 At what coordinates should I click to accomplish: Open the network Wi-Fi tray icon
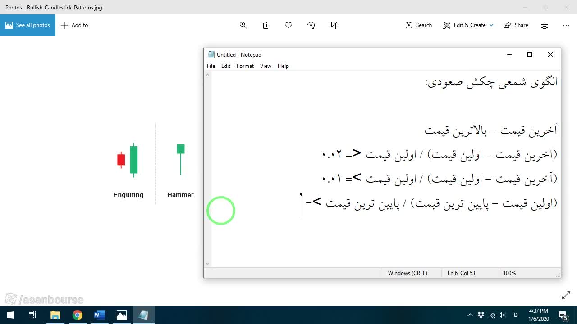tap(492, 315)
